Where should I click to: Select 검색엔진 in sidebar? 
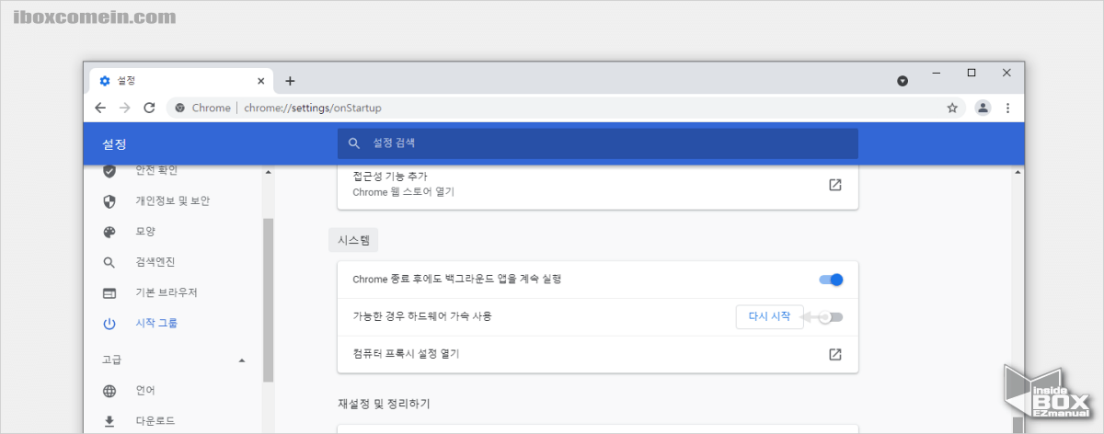tap(155, 262)
